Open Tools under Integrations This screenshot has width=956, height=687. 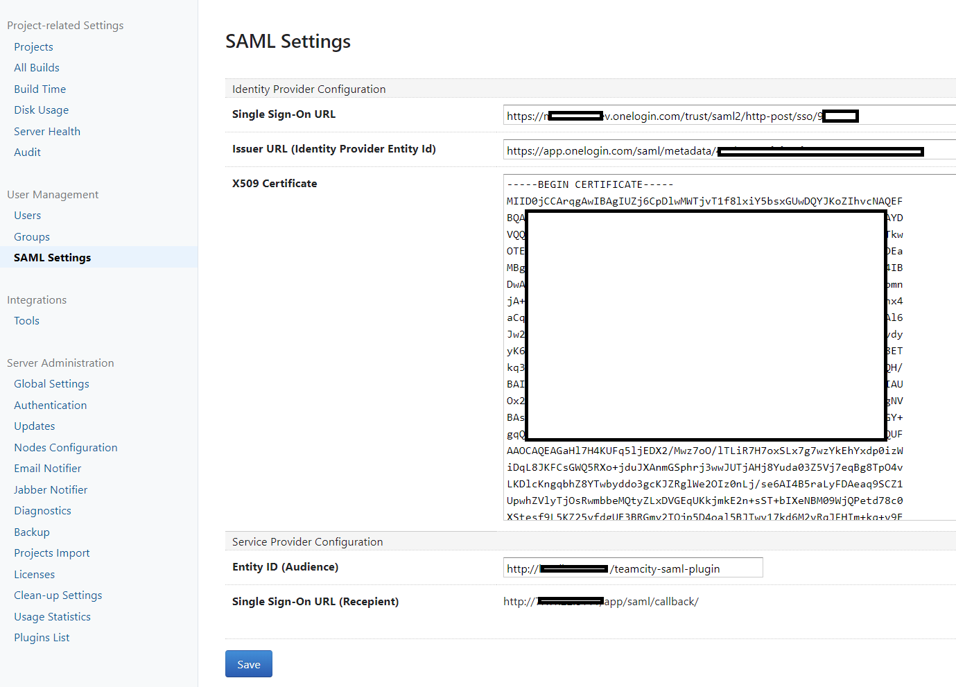click(x=26, y=321)
